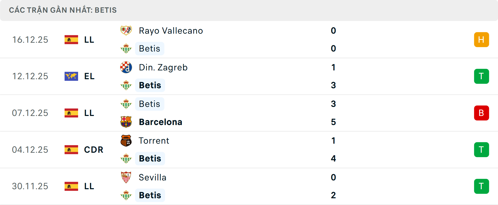Screen dimensions: 498x205
Task: Click green T badge for Zagreb match
Action: pos(481,76)
